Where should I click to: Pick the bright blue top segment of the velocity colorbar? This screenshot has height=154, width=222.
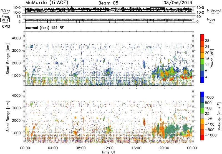pyautogui.click(x=202, y=95)
